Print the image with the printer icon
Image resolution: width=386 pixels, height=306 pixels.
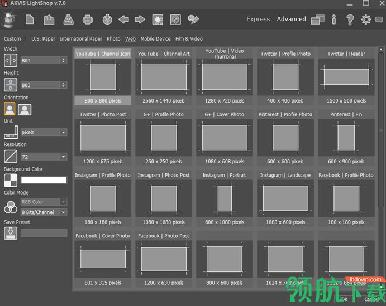(88, 20)
